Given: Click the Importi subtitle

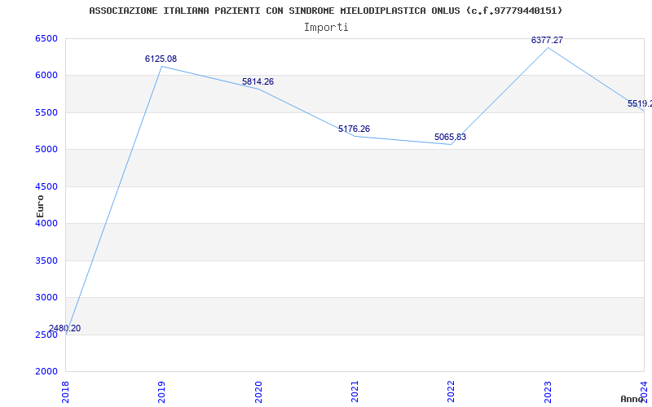Looking at the screenshot, I should click(x=326, y=28).
